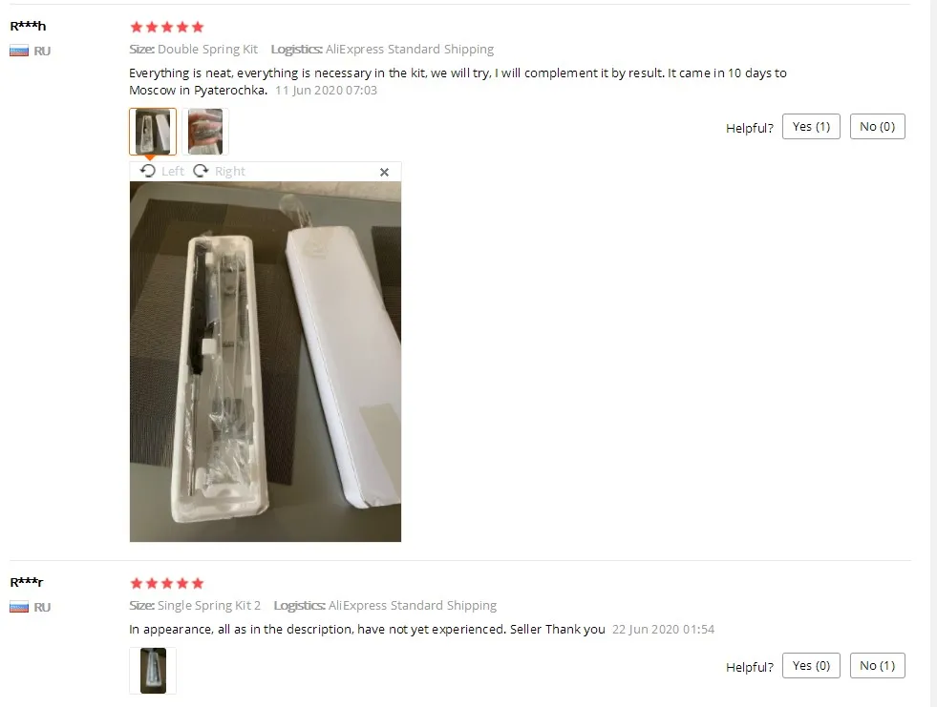Vote No (1) on R***r's review
Screen dimensions: 937x707
pyautogui.click(x=877, y=665)
